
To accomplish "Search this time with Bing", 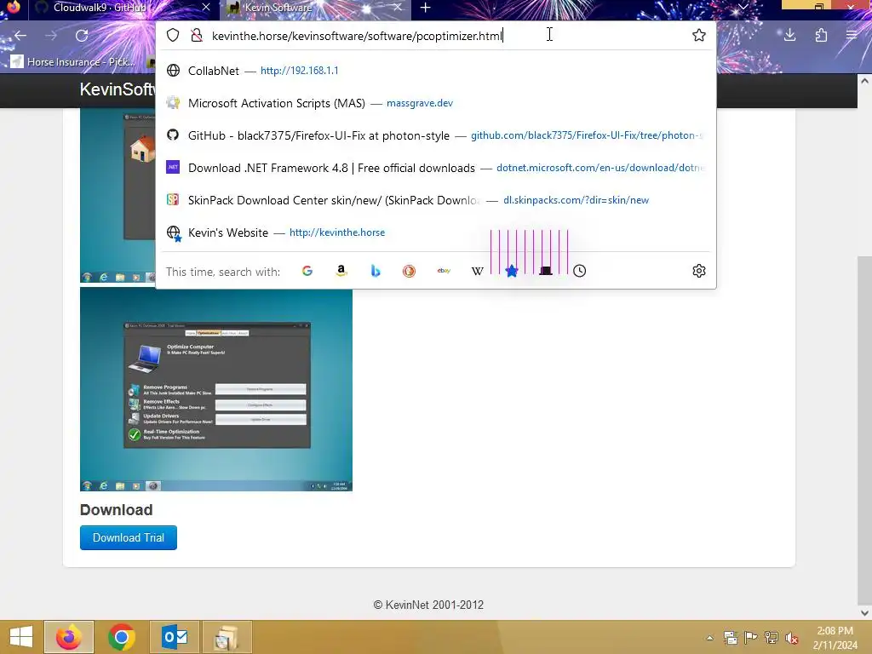I will (x=376, y=271).
